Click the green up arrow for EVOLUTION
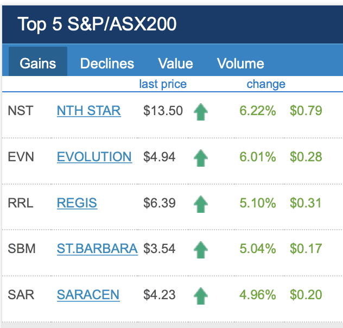 [201, 158]
